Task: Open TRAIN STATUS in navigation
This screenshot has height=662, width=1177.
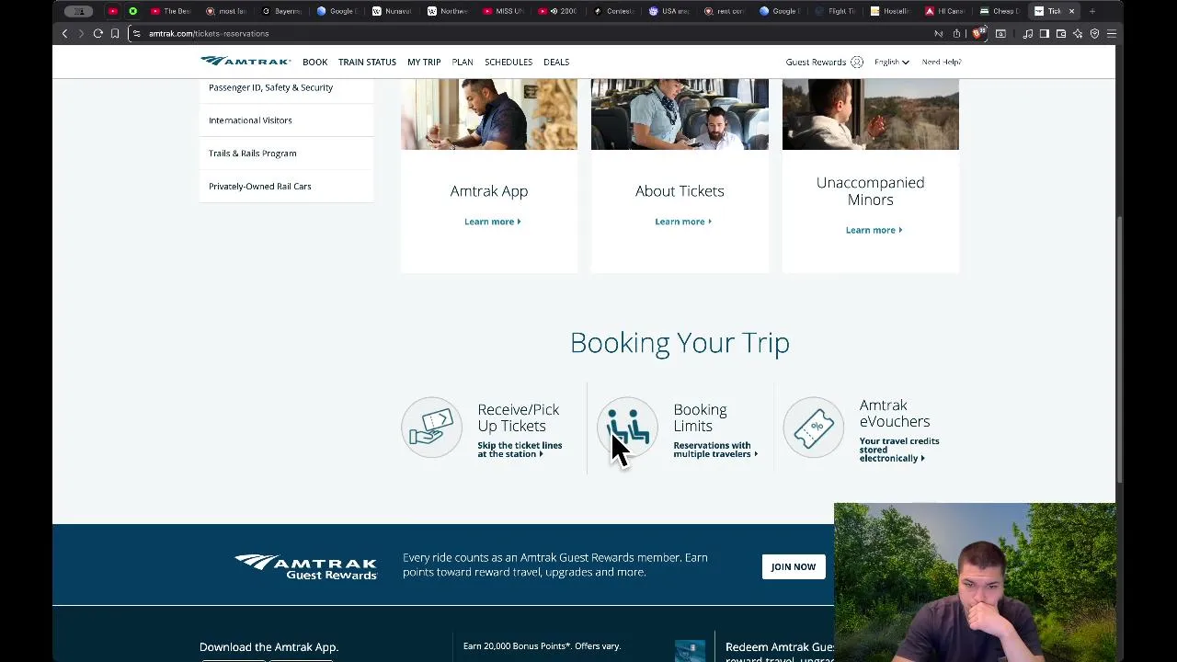Action: click(367, 62)
